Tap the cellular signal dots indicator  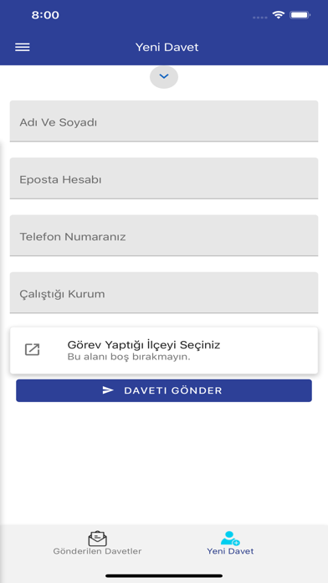click(259, 17)
